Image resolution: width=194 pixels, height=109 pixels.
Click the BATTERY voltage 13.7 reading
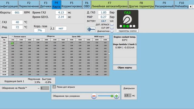[103, 21]
